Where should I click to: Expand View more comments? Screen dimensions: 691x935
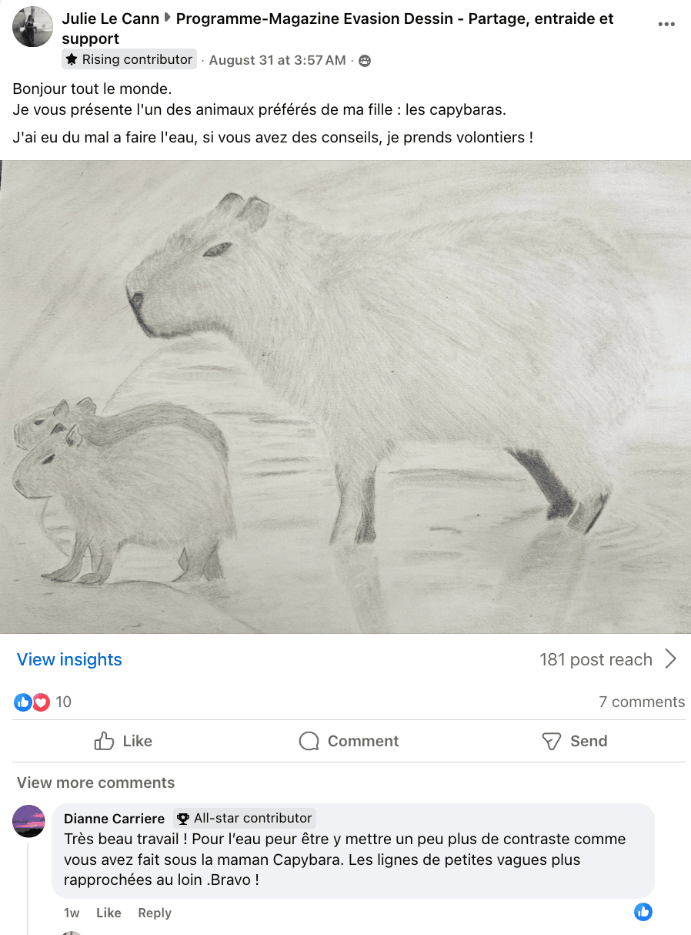[x=96, y=783]
